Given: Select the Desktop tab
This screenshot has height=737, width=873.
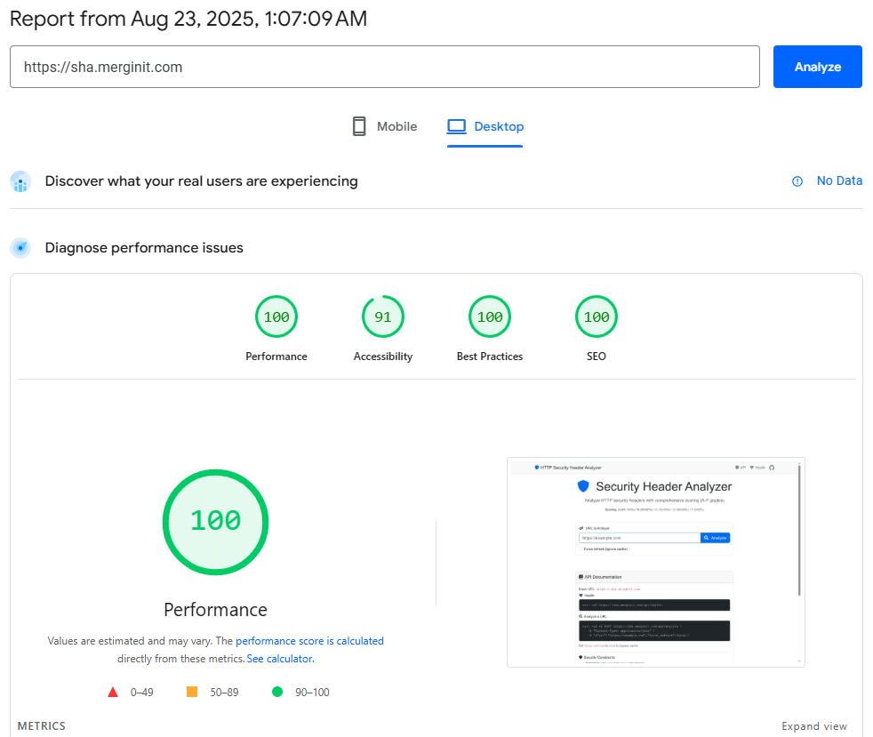Looking at the screenshot, I should pyautogui.click(x=485, y=125).
